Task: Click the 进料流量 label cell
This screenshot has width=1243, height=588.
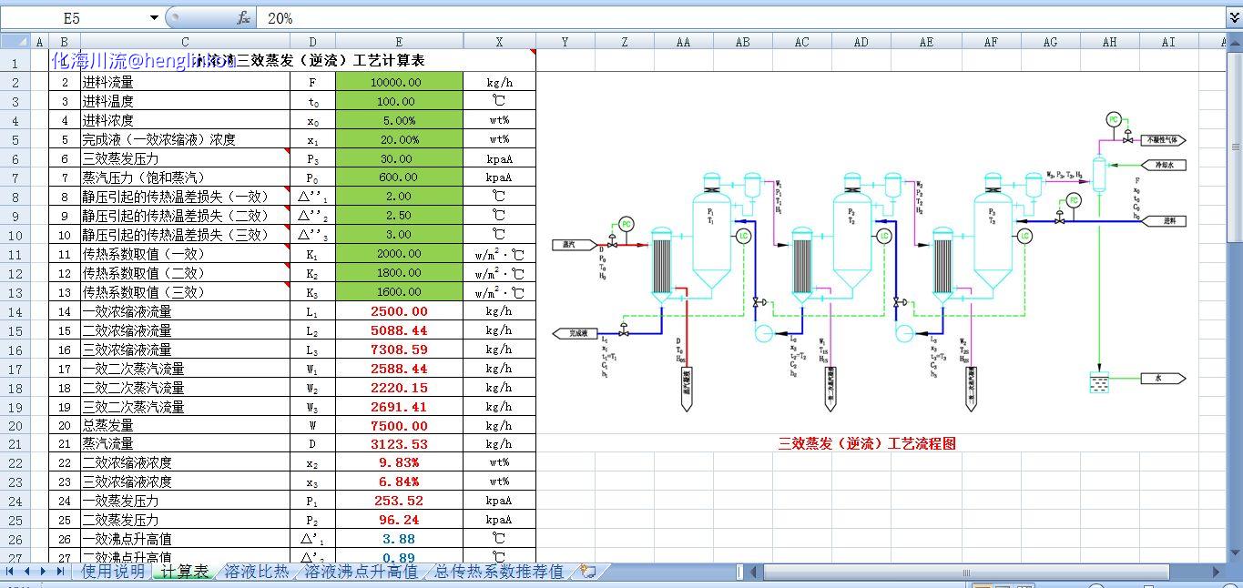Action: coord(185,82)
